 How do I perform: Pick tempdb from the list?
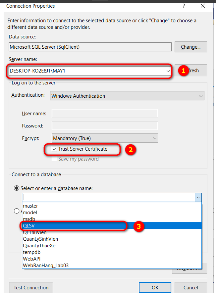31,252
